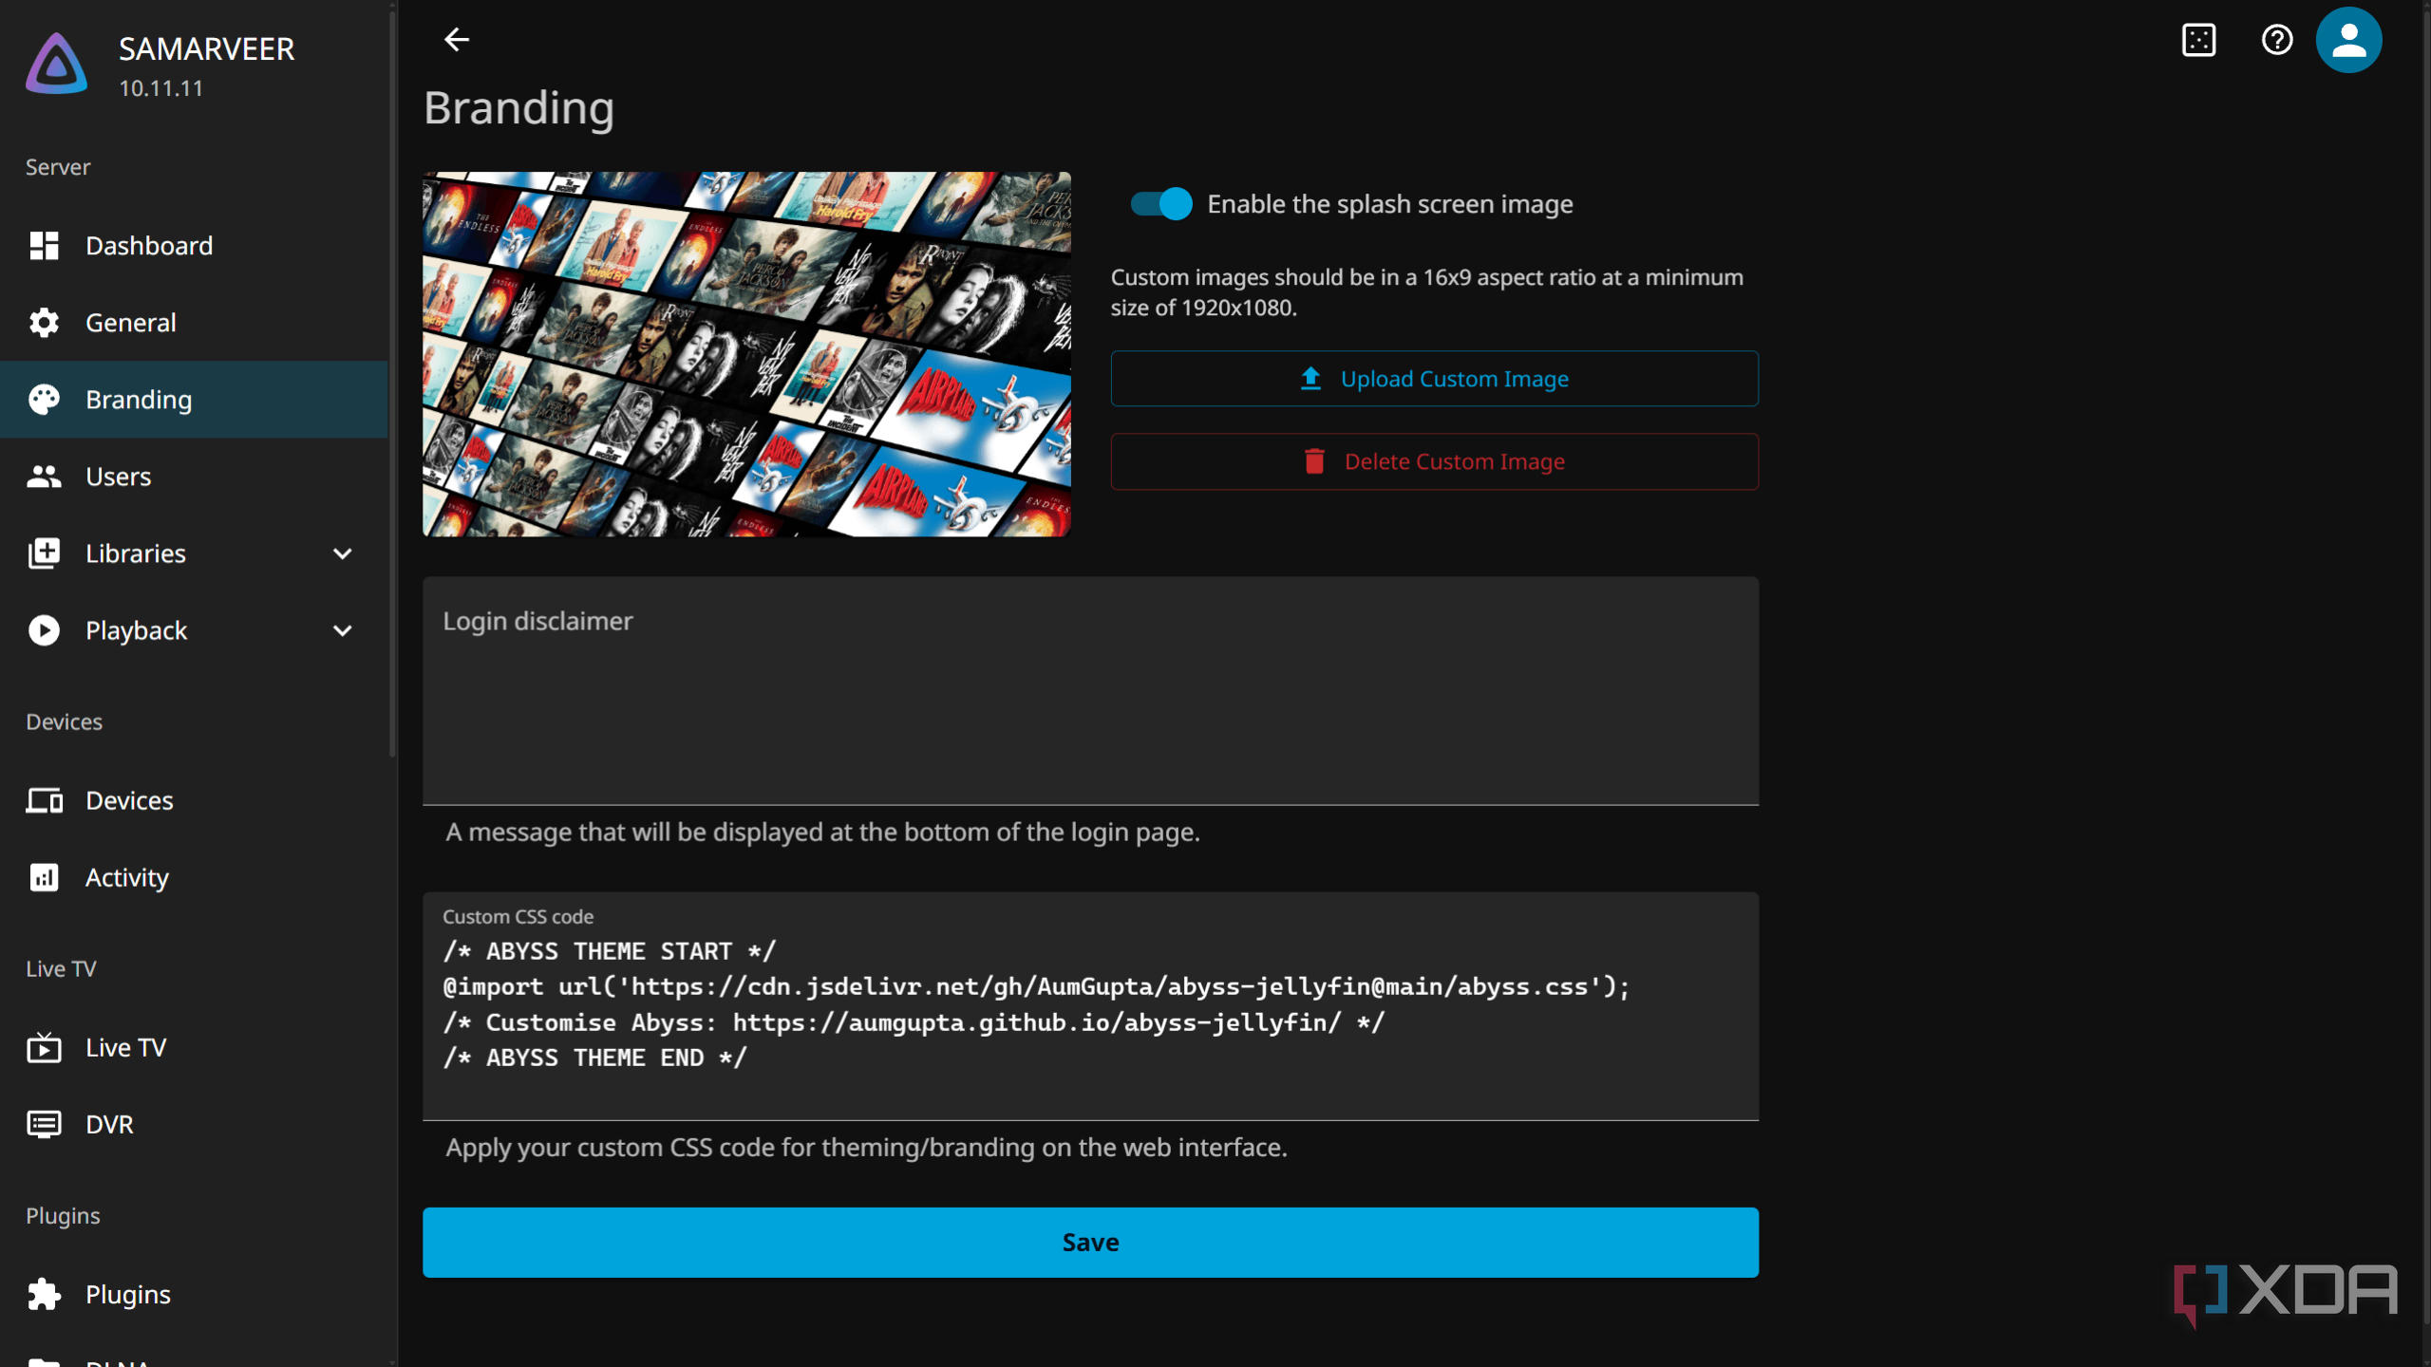Open DVR in the sidebar
The image size is (2431, 1367).
pyautogui.click(x=194, y=1124)
